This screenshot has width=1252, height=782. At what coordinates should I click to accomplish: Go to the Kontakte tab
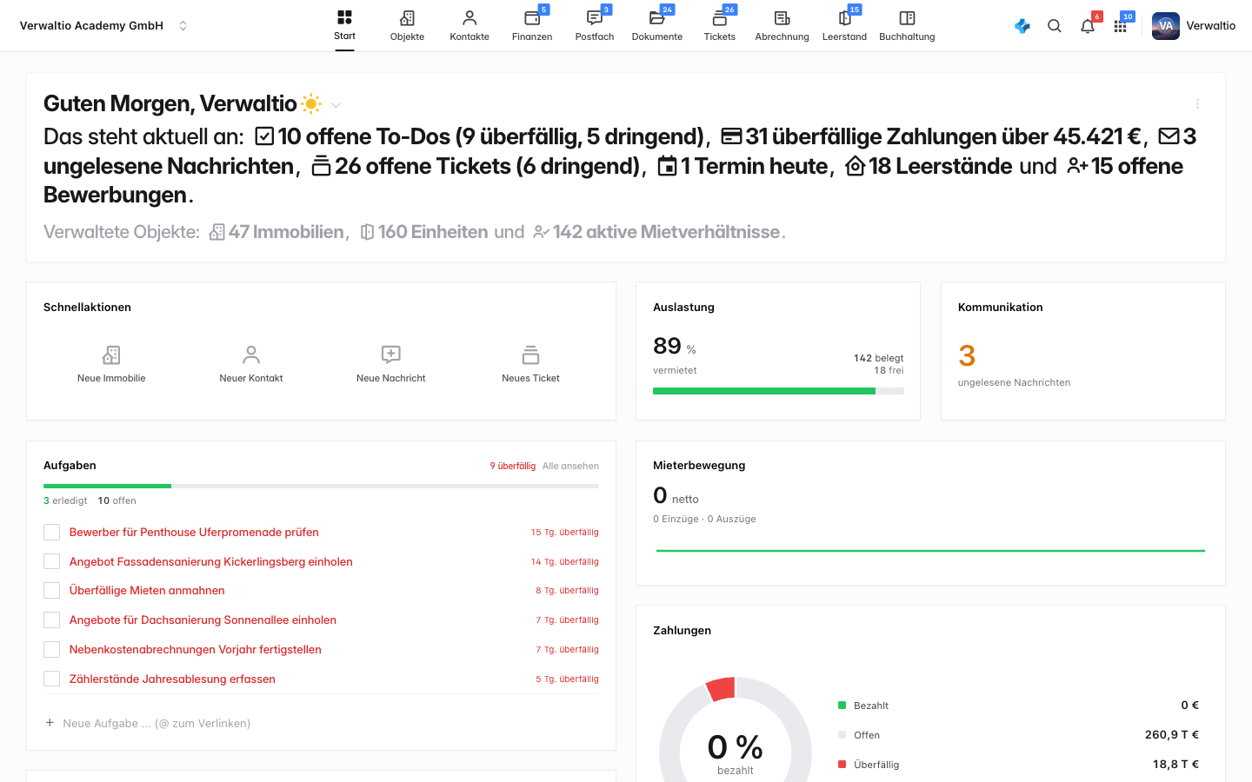click(x=469, y=26)
